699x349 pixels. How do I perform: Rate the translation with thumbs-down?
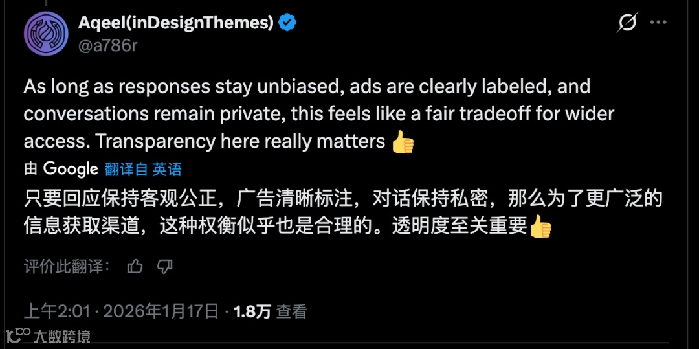click(x=165, y=267)
